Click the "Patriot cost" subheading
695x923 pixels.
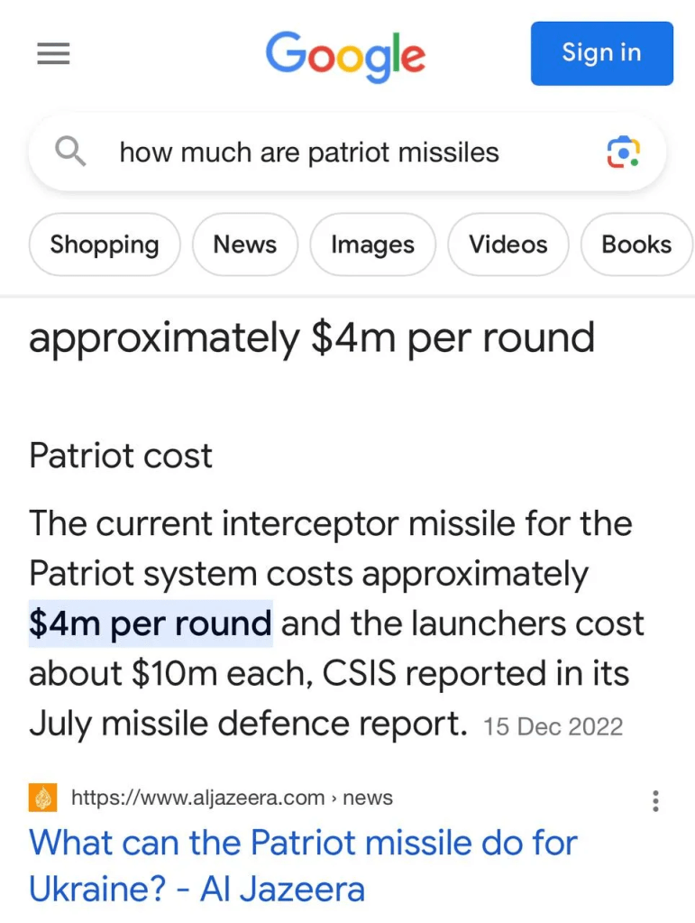tap(121, 456)
